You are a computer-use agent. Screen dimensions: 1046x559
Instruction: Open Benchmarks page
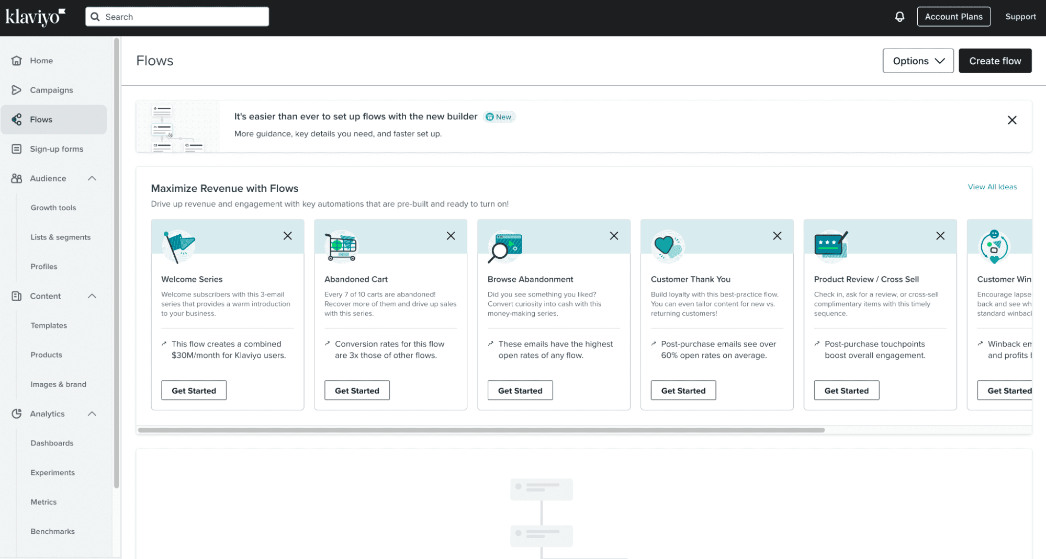tap(53, 531)
